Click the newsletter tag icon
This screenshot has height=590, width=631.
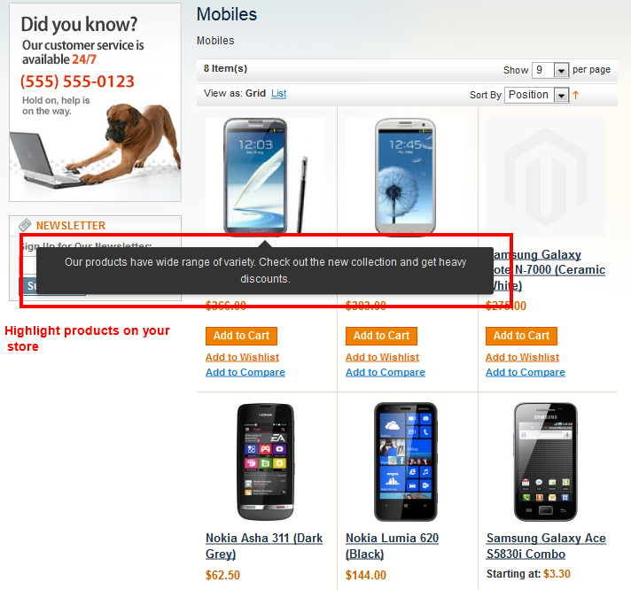click(25, 225)
